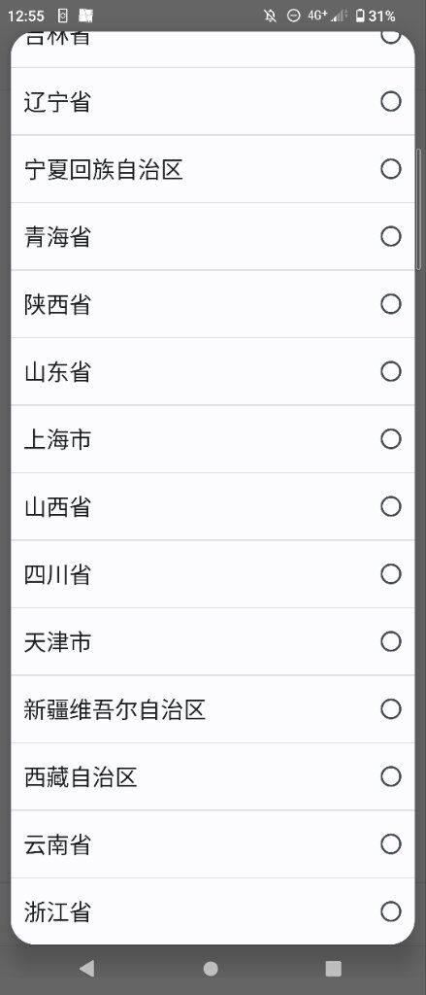
Task: Tap the muted notifications bell icon
Action: coord(270,16)
